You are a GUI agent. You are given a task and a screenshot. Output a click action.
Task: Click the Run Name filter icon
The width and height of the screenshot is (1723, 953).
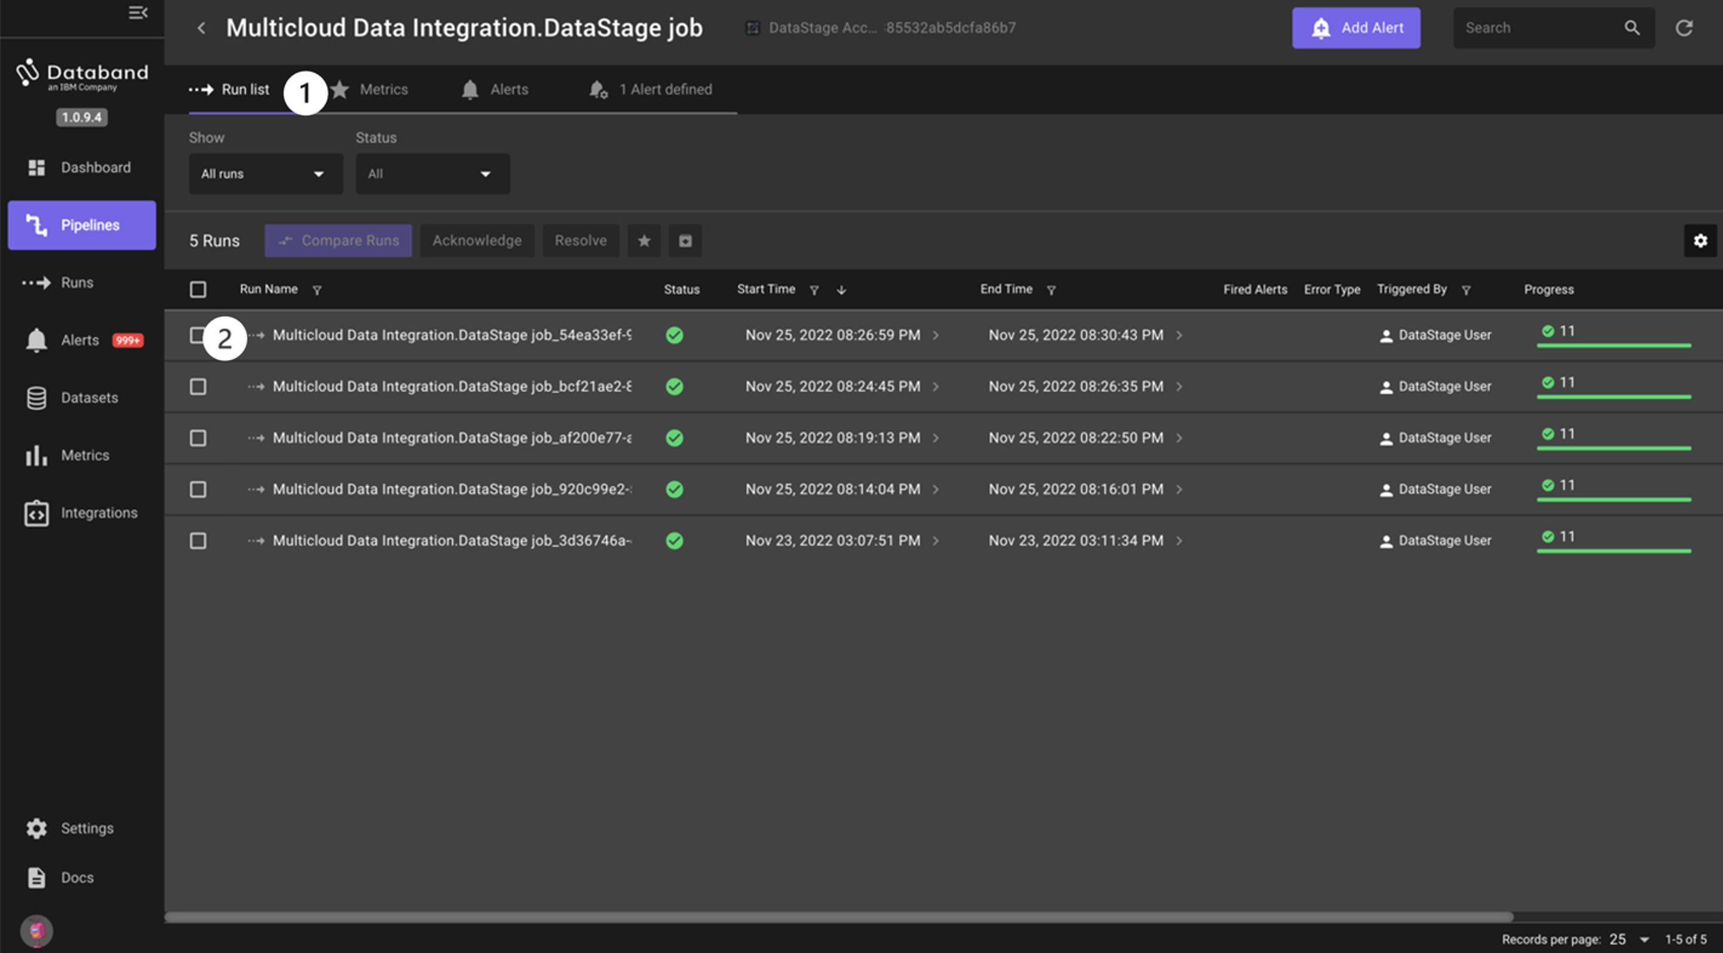pyautogui.click(x=317, y=290)
